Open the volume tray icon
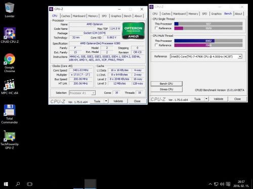Image resolution: width=253 pixels, height=189 pixels. pyautogui.click(x=222, y=184)
